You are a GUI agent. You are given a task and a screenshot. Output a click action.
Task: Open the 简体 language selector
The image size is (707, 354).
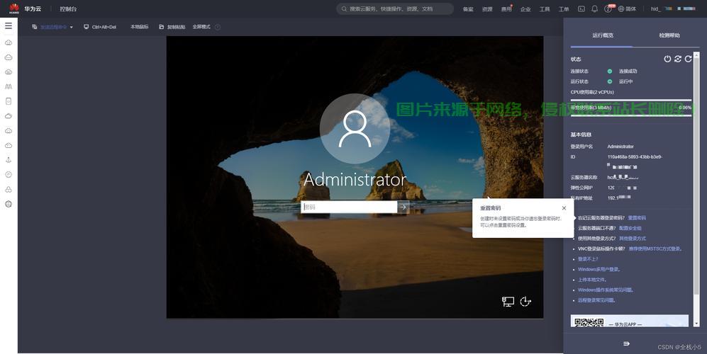tap(627, 9)
